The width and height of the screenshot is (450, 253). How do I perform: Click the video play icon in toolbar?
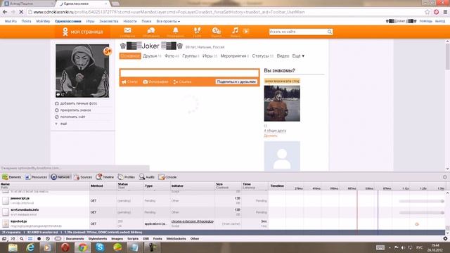tap(246, 31)
